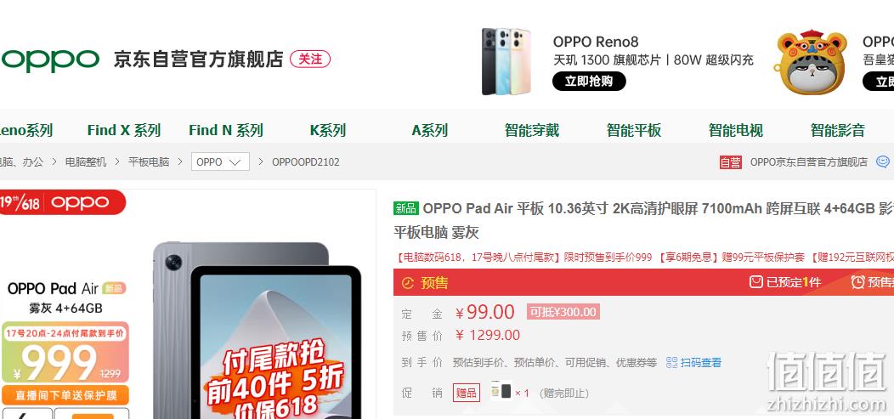894x419 pixels.
Task: Click the 立即抢购 button for Reno8
Action: tap(589, 82)
